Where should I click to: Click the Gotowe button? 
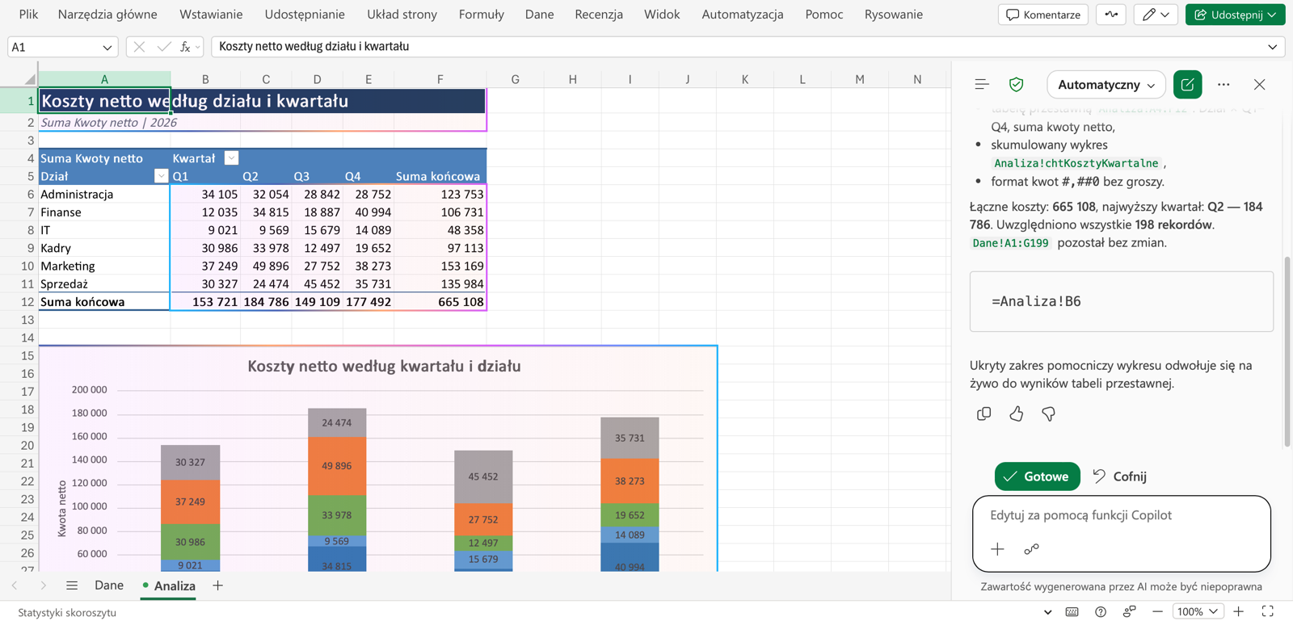tap(1037, 476)
